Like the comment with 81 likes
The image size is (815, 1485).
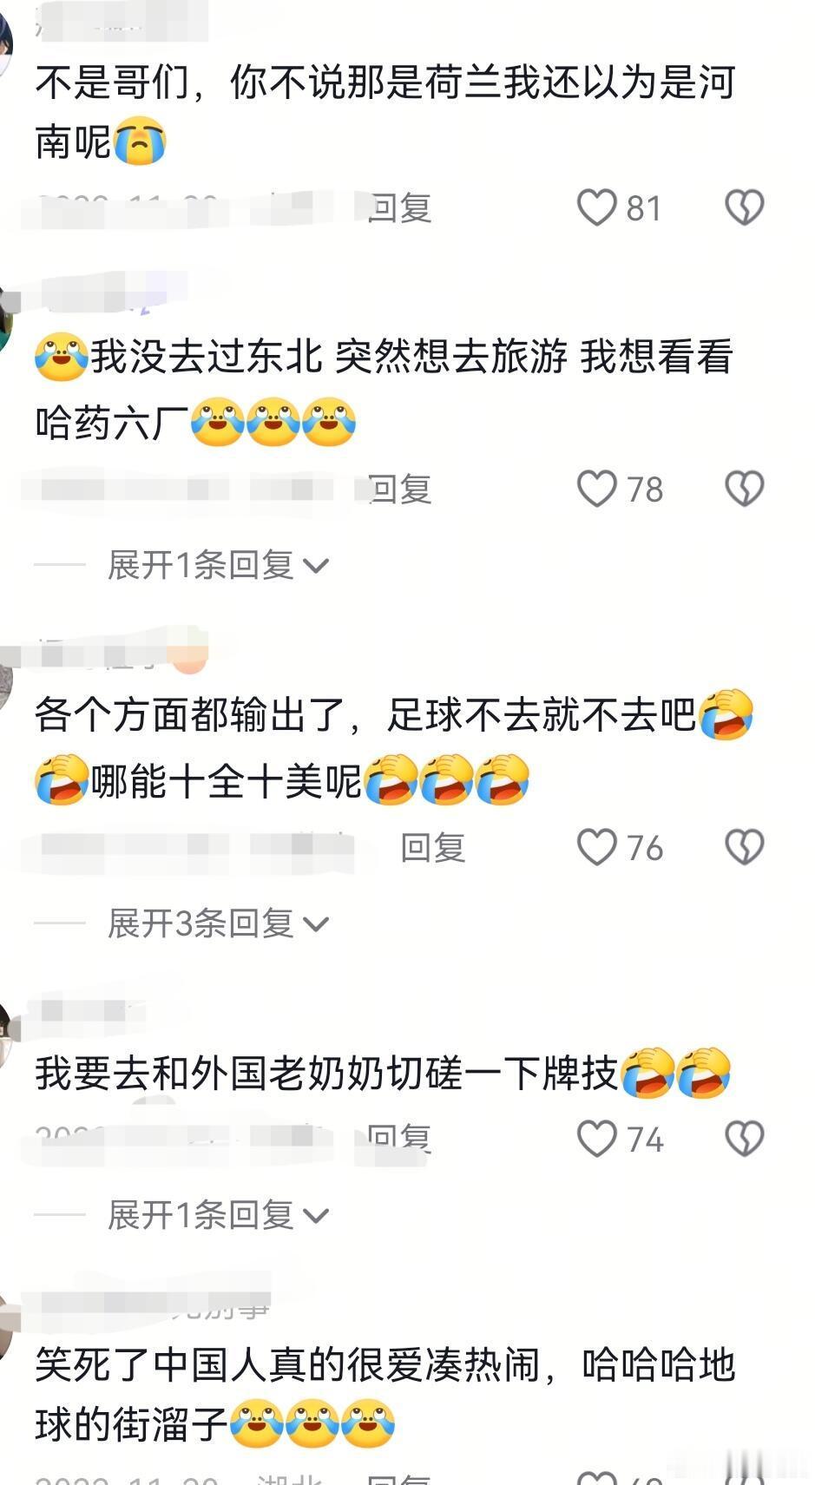point(596,208)
